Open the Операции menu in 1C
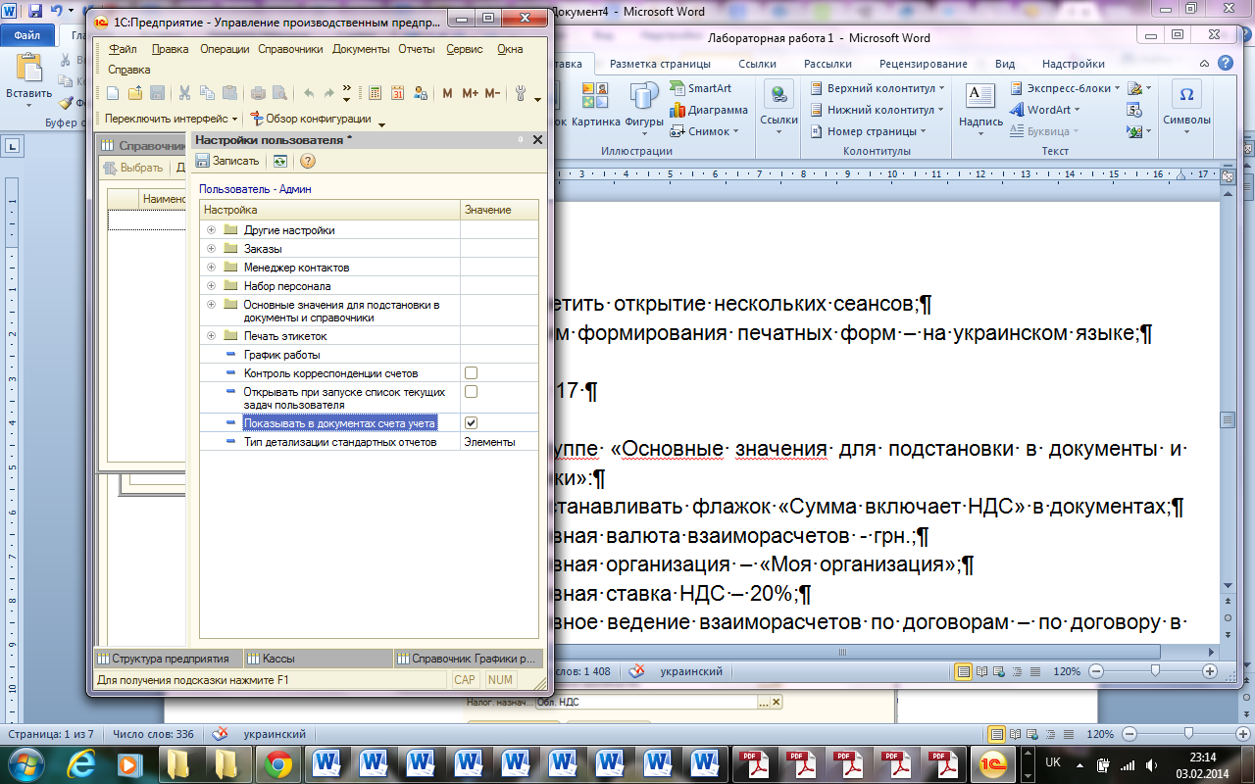The image size is (1255, 784). [226, 49]
